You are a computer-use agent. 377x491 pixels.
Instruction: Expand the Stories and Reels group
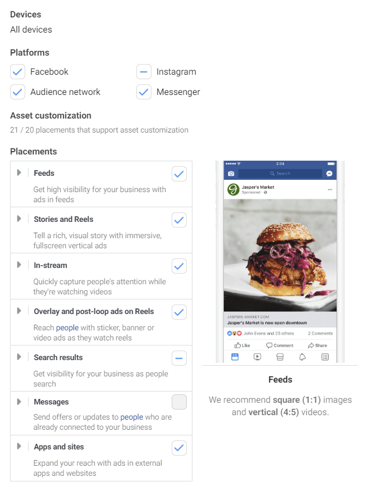coord(19,219)
